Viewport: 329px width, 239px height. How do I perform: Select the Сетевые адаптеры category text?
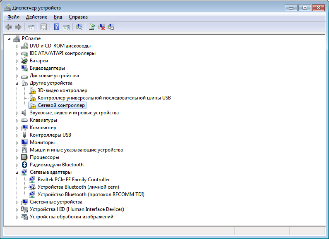50,172
